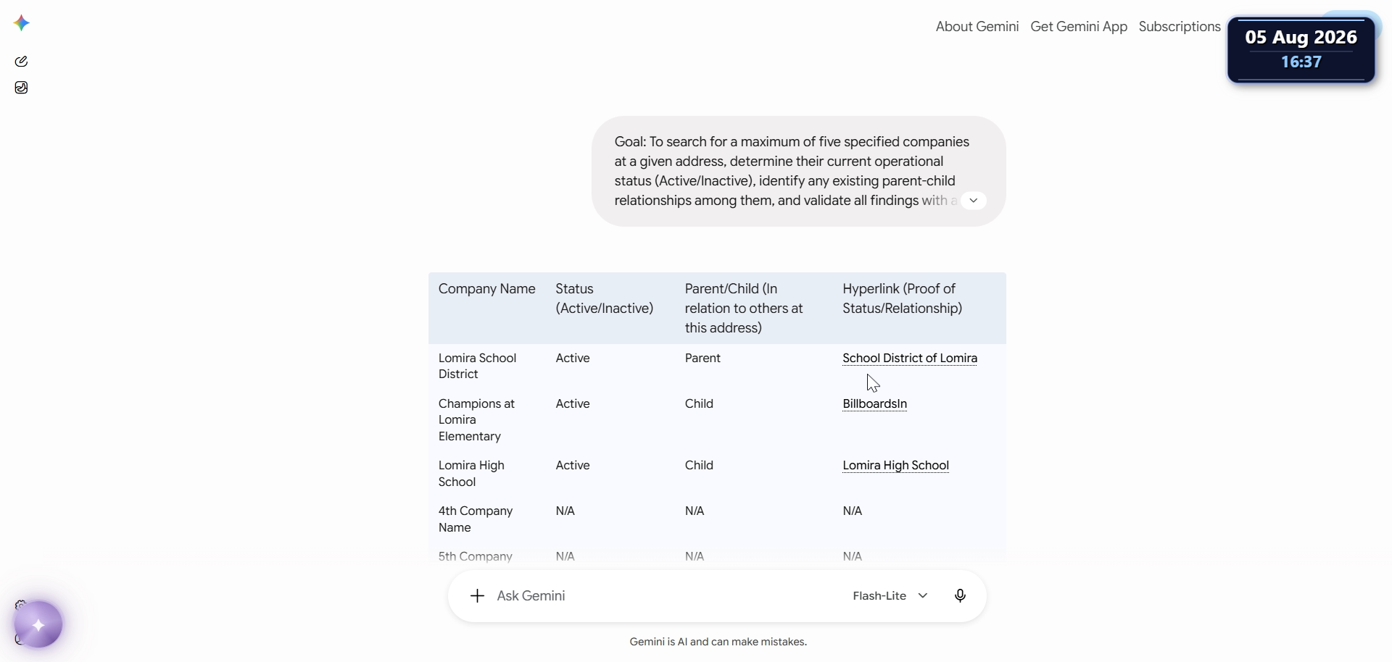Open Get Gemini App in top bar
The width and height of the screenshot is (1392, 662).
click(x=1079, y=27)
